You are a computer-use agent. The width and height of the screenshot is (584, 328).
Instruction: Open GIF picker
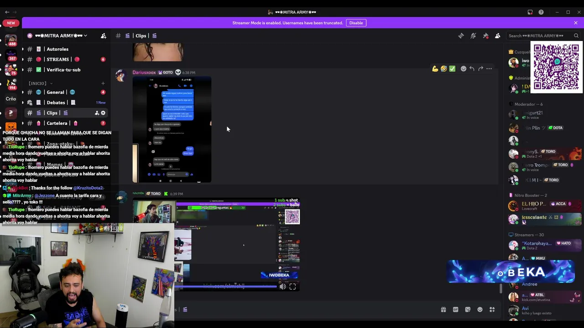[x=455, y=310]
